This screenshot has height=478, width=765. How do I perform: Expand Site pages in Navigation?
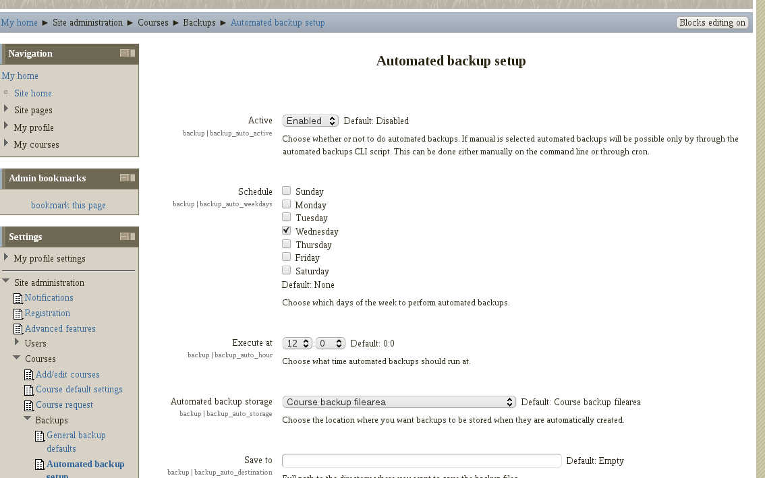pos(6,109)
